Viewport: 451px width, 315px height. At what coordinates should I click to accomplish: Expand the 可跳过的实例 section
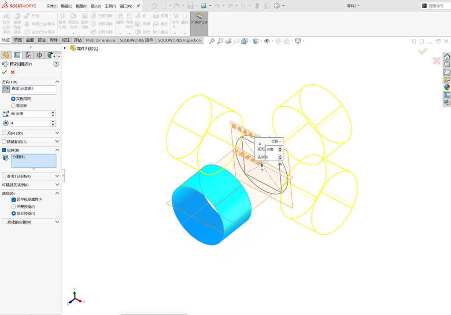coord(30,184)
